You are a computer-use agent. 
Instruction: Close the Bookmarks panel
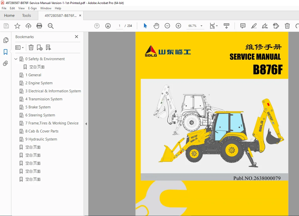pyautogui.click(x=77, y=37)
